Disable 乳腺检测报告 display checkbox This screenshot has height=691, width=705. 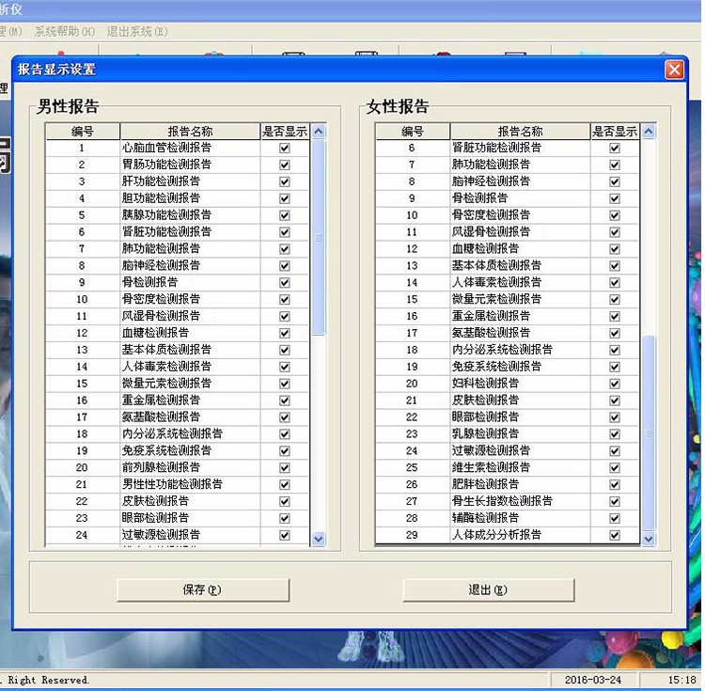tap(614, 433)
